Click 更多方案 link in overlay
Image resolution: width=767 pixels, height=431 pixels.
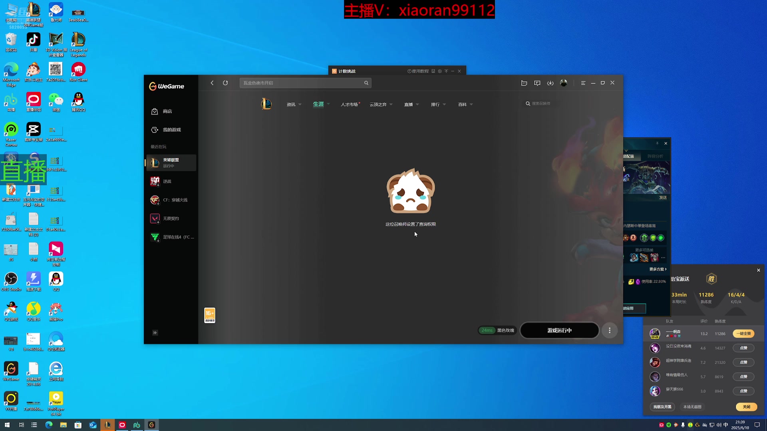[658, 269]
